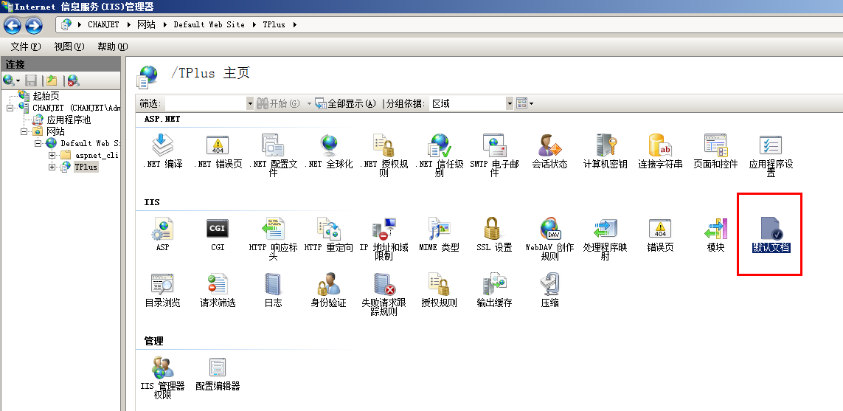843x411 pixels.
Task: Click Default Web Site in breadcrumb
Action: [209, 25]
